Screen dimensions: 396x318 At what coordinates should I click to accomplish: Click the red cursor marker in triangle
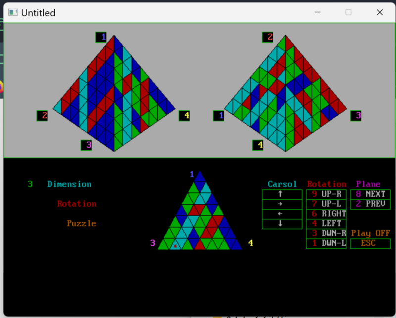pos(175,246)
